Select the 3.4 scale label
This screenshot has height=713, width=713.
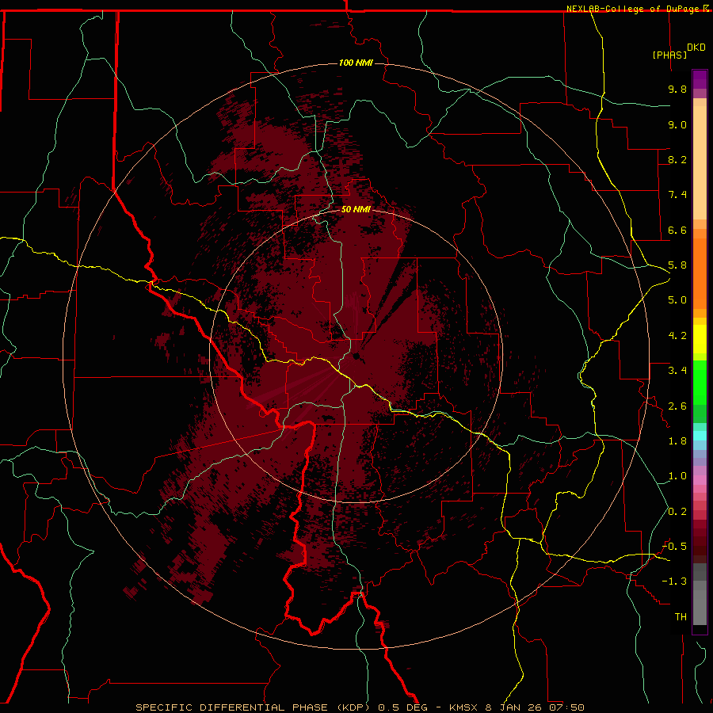click(x=677, y=371)
